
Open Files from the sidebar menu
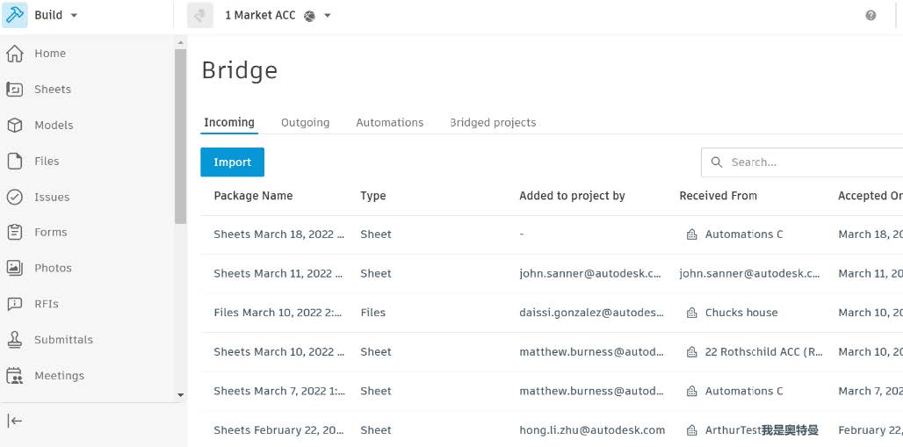pyautogui.click(x=47, y=162)
